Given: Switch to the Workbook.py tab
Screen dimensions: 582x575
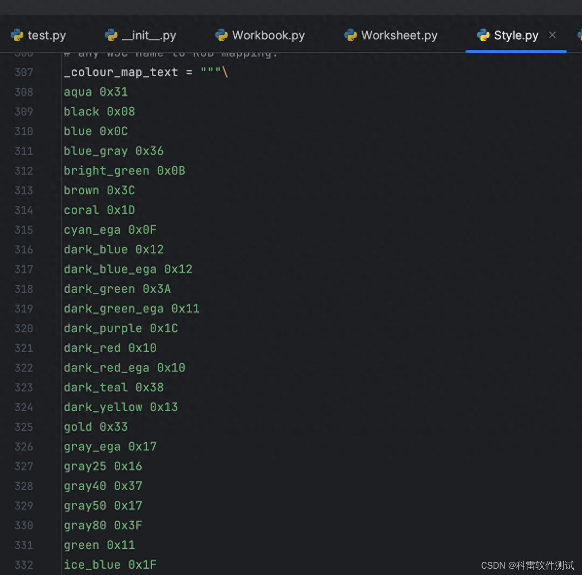Looking at the screenshot, I should (x=260, y=35).
